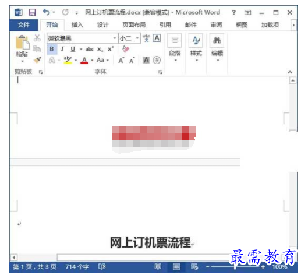Click horizontal scrollbar left arrow
Viewport: 301px width, 275px height.
[x=13, y=258]
